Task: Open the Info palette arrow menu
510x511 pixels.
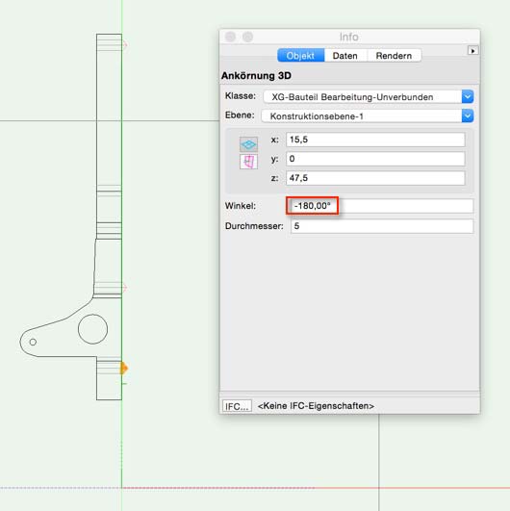Action: pos(472,50)
